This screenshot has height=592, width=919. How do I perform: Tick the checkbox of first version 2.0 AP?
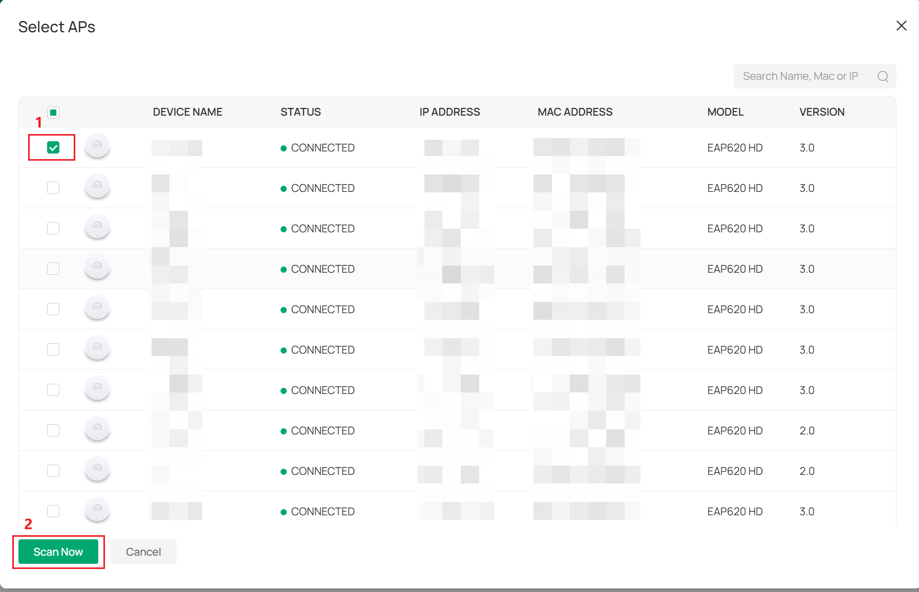point(53,430)
